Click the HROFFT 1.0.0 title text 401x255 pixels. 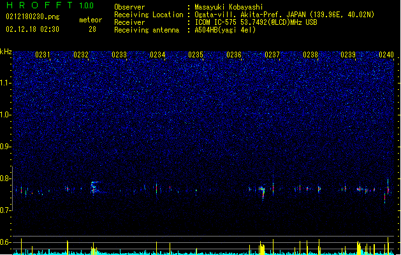click(50, 5)
